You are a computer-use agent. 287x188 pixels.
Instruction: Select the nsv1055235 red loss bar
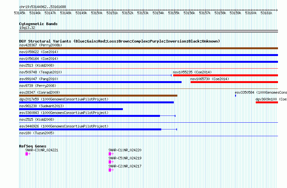pyautogui.click(x=225, y=75)
